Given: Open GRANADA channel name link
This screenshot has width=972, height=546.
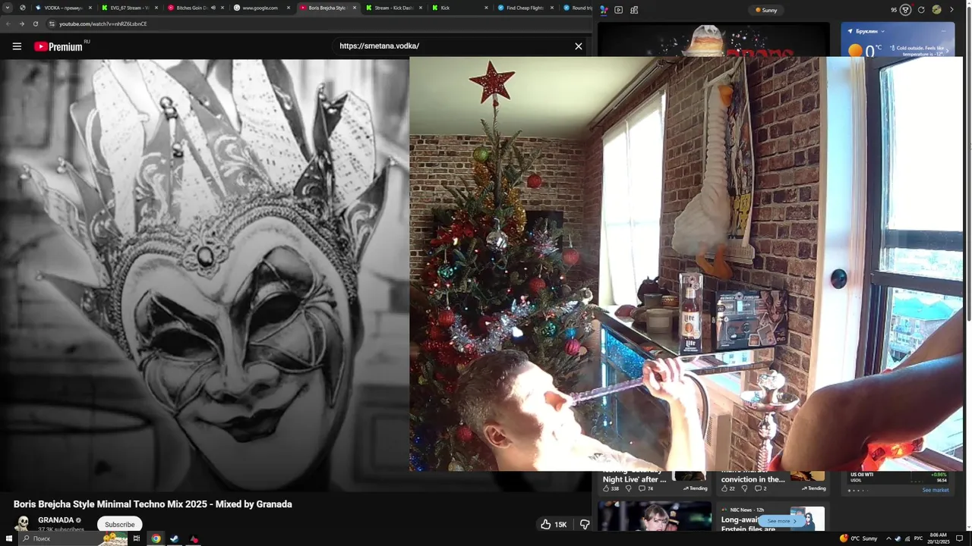Looking at the screenshot, I should pyautogui.click(x=56, y=520).
